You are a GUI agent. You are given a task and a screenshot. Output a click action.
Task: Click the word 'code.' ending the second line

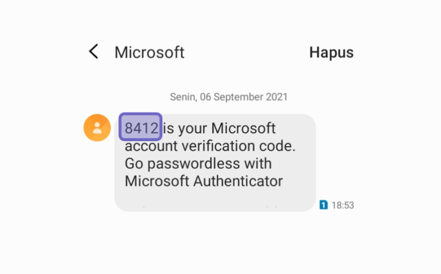click(x=277, y=146)
